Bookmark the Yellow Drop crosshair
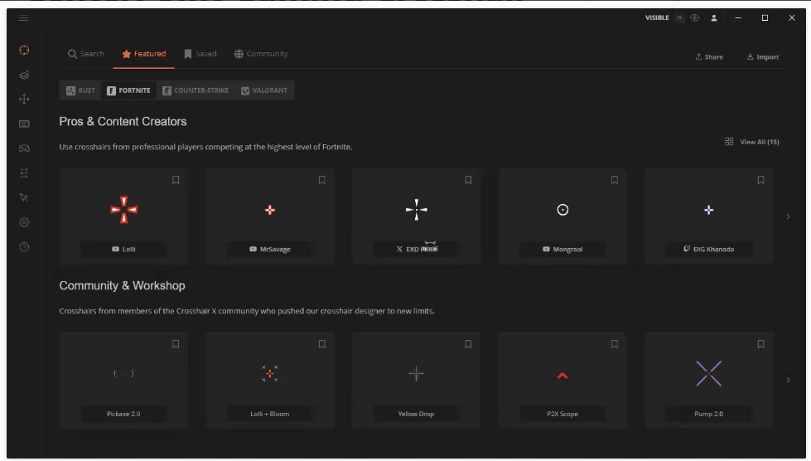 point(468,344)
